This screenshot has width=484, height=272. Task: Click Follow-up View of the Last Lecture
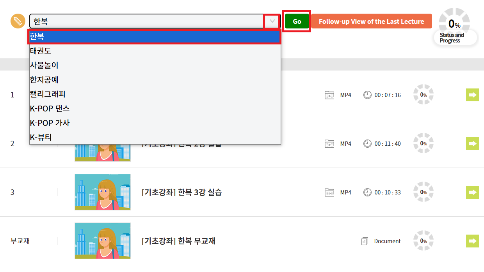371,21
